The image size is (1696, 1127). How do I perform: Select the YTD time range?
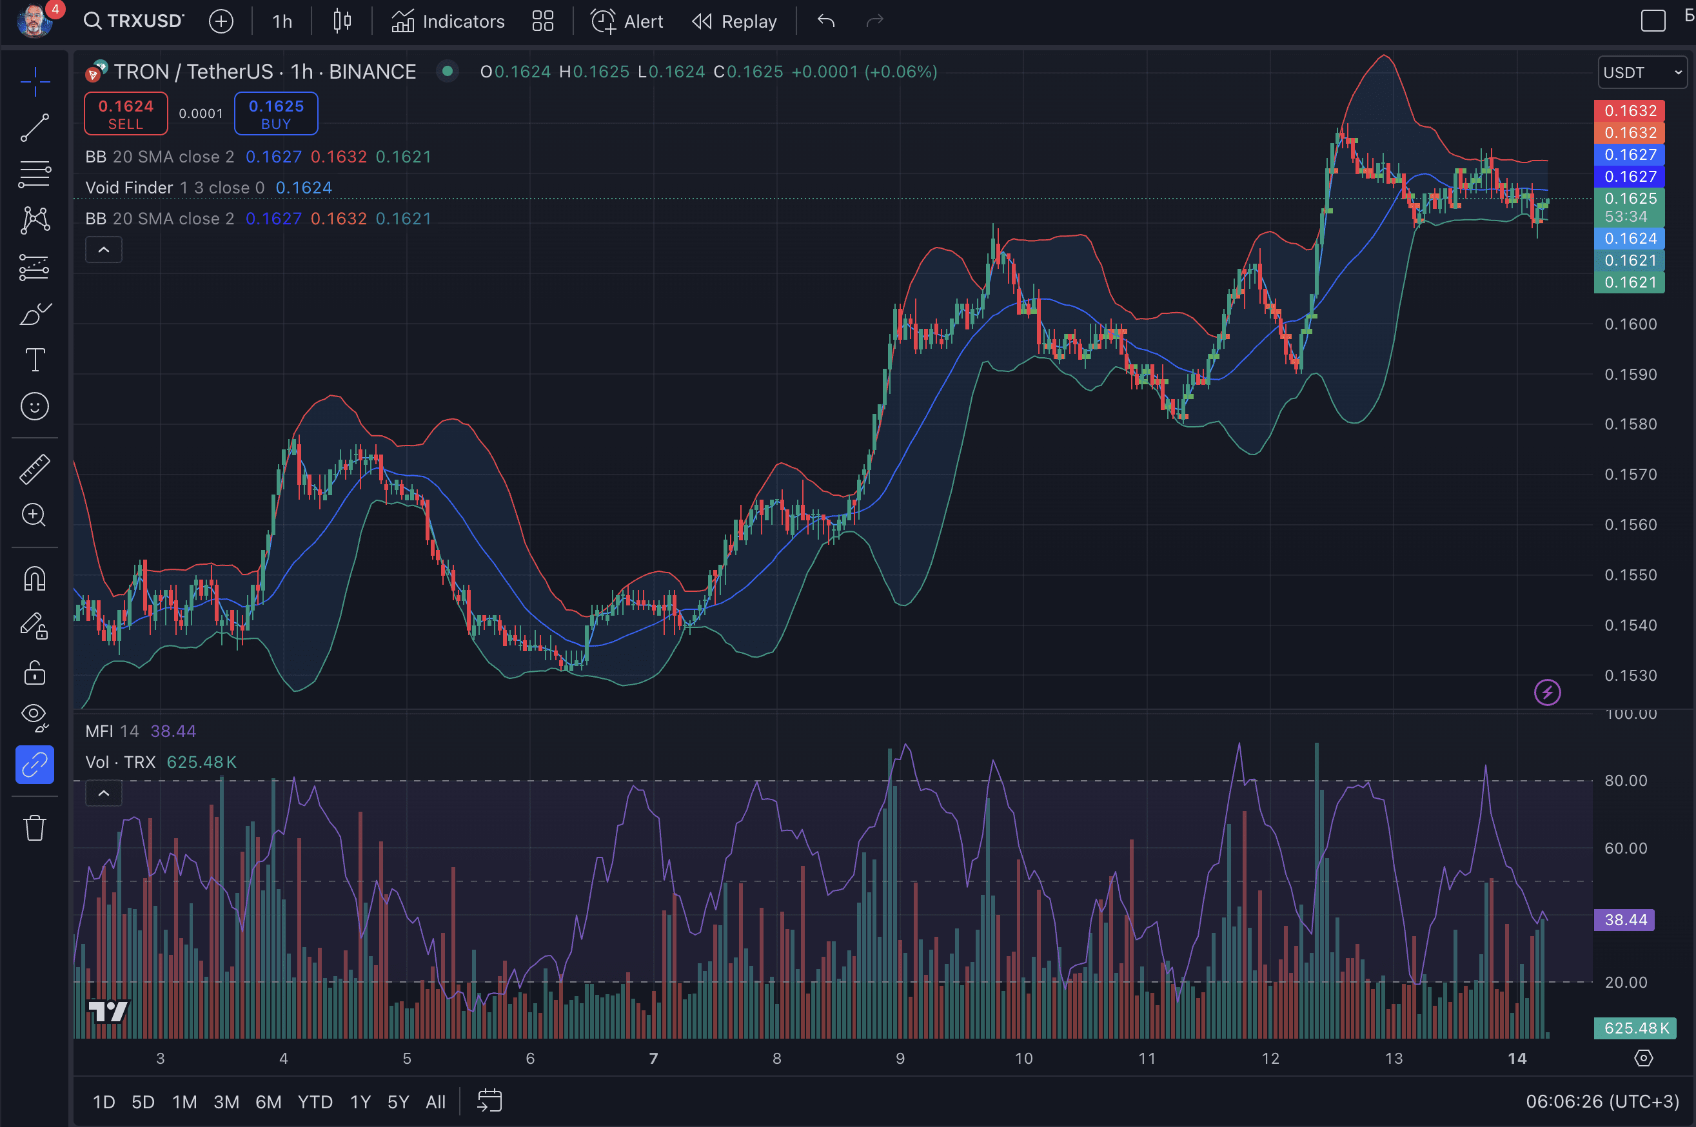click(315, 1102)
